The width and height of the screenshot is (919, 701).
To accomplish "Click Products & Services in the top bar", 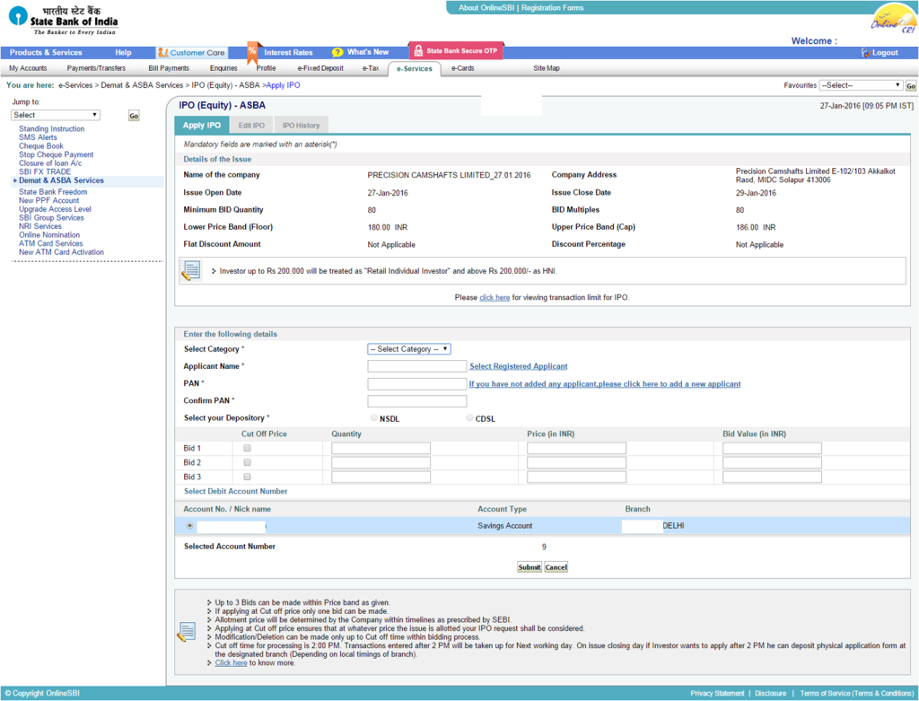I will pos(46,52).
